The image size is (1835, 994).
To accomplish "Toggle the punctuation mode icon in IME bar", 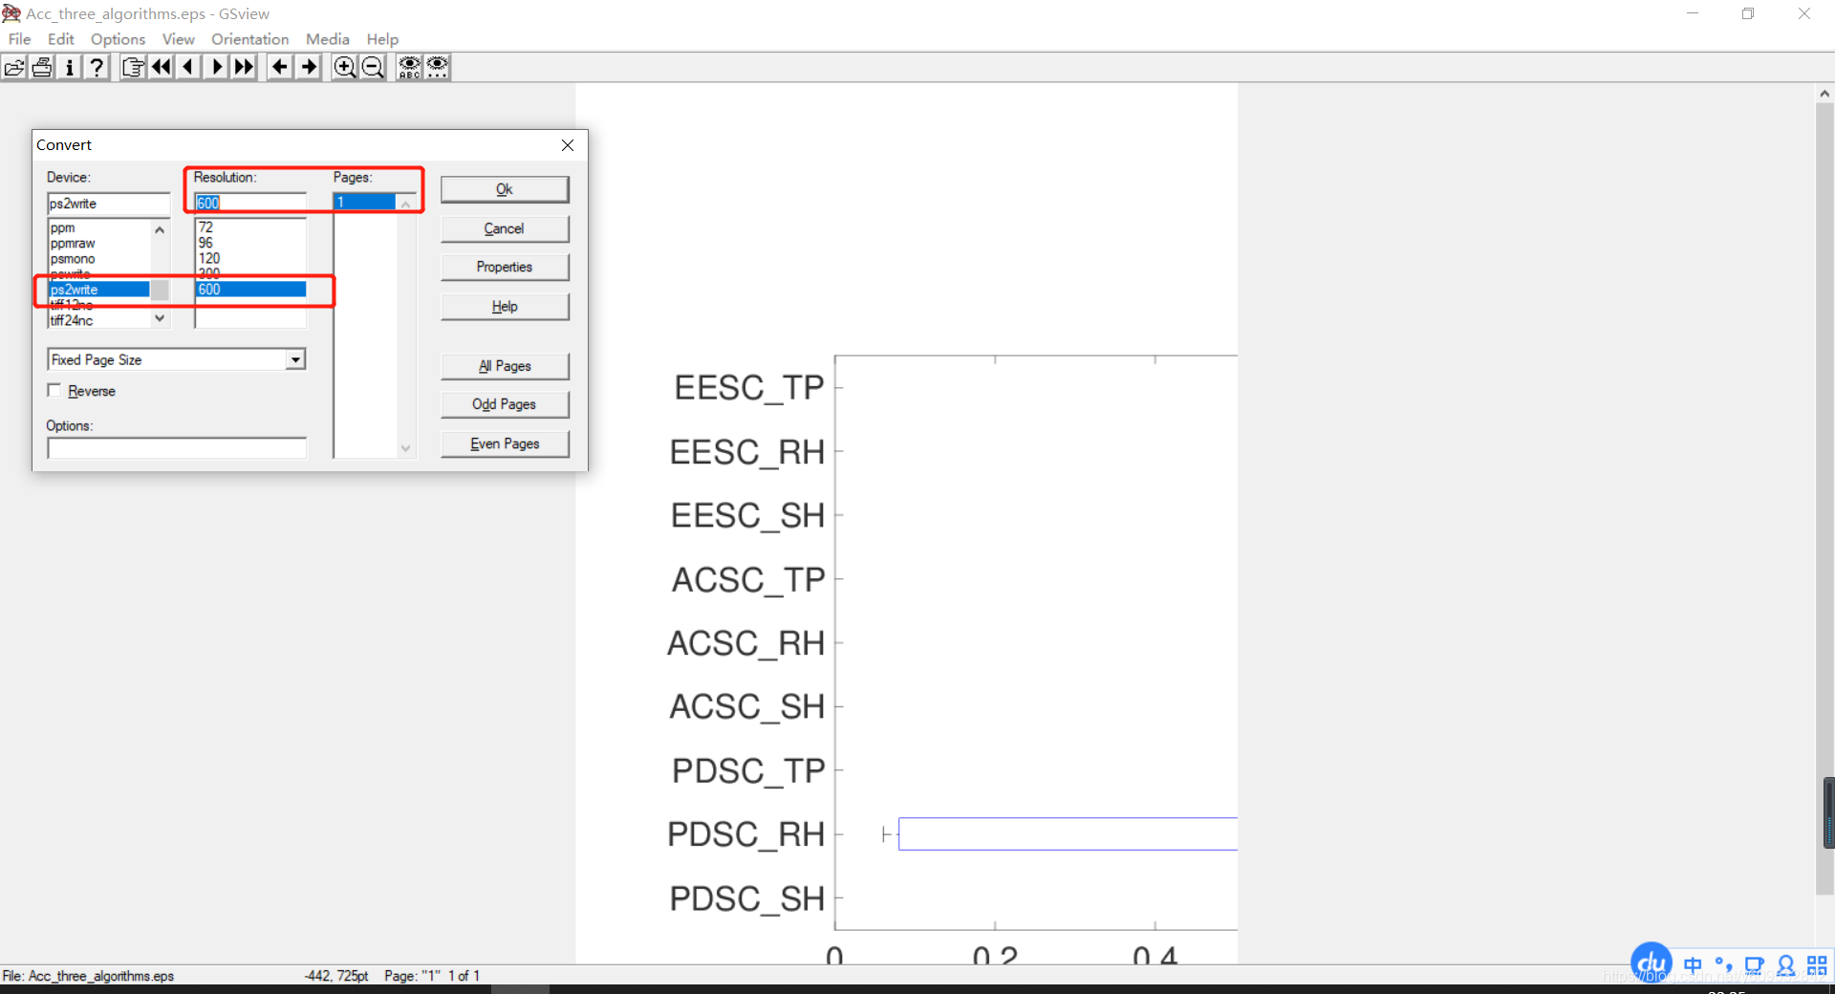I will point(1723,964).
